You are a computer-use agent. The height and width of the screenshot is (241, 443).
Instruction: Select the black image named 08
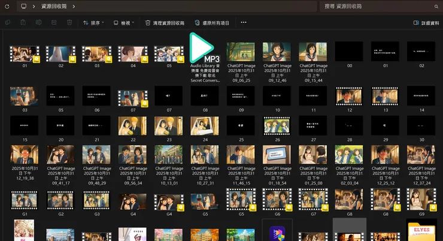coord(205,99)
